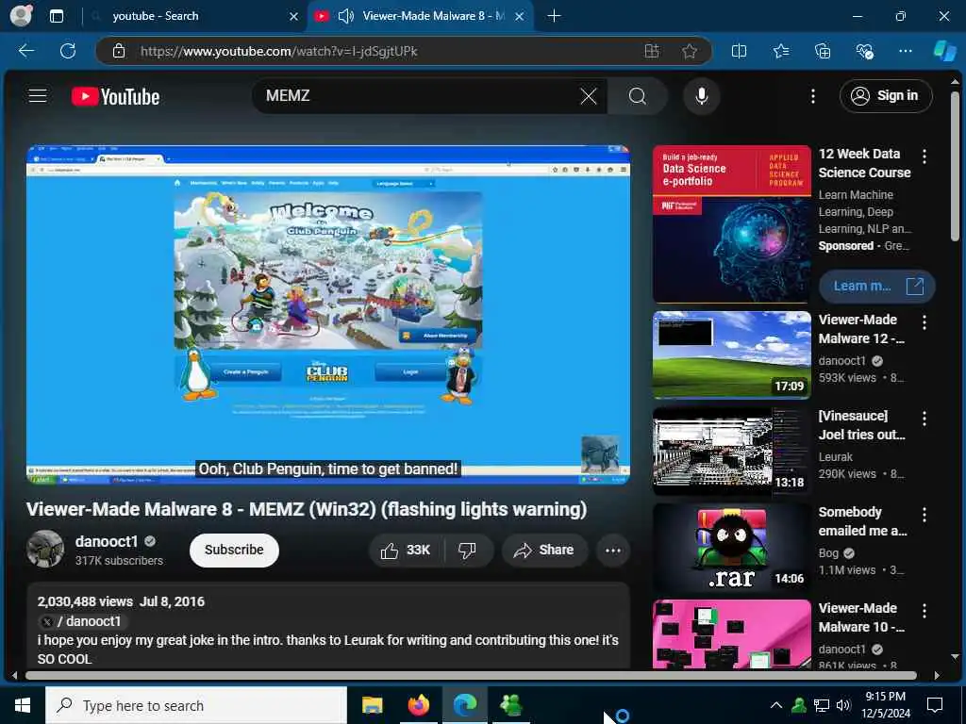Open Edge profile avatar

pyautogui.click(x=22, y=15)
